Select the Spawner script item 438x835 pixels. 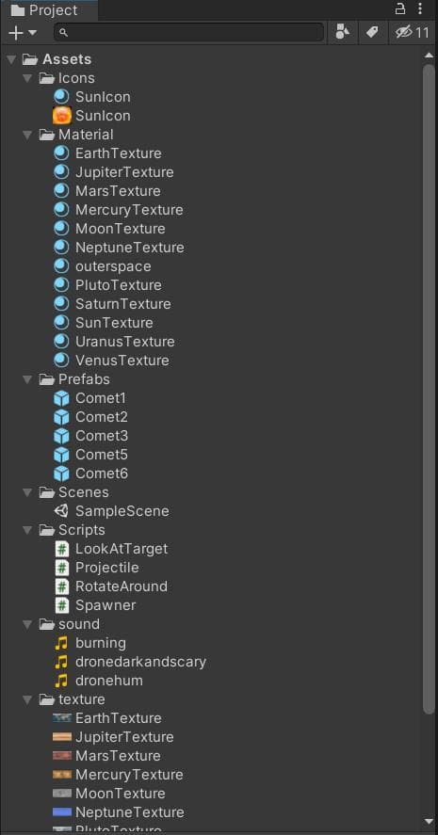[105, 605]
